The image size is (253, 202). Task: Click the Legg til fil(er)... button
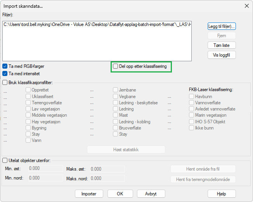tap(222, 26)
